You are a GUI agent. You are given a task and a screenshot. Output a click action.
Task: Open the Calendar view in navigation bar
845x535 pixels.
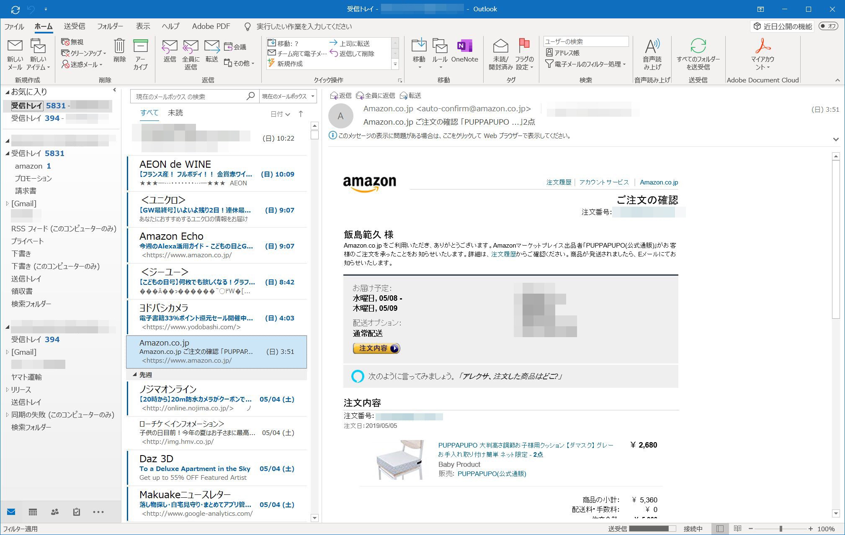click(33, 512)
